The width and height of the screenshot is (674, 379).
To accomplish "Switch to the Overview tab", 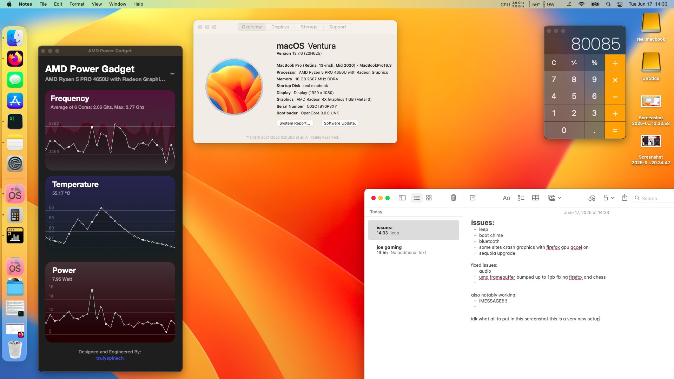I will click(x=252, y=27).
